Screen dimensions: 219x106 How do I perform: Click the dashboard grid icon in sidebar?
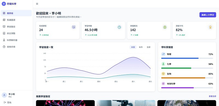(4, 13)
